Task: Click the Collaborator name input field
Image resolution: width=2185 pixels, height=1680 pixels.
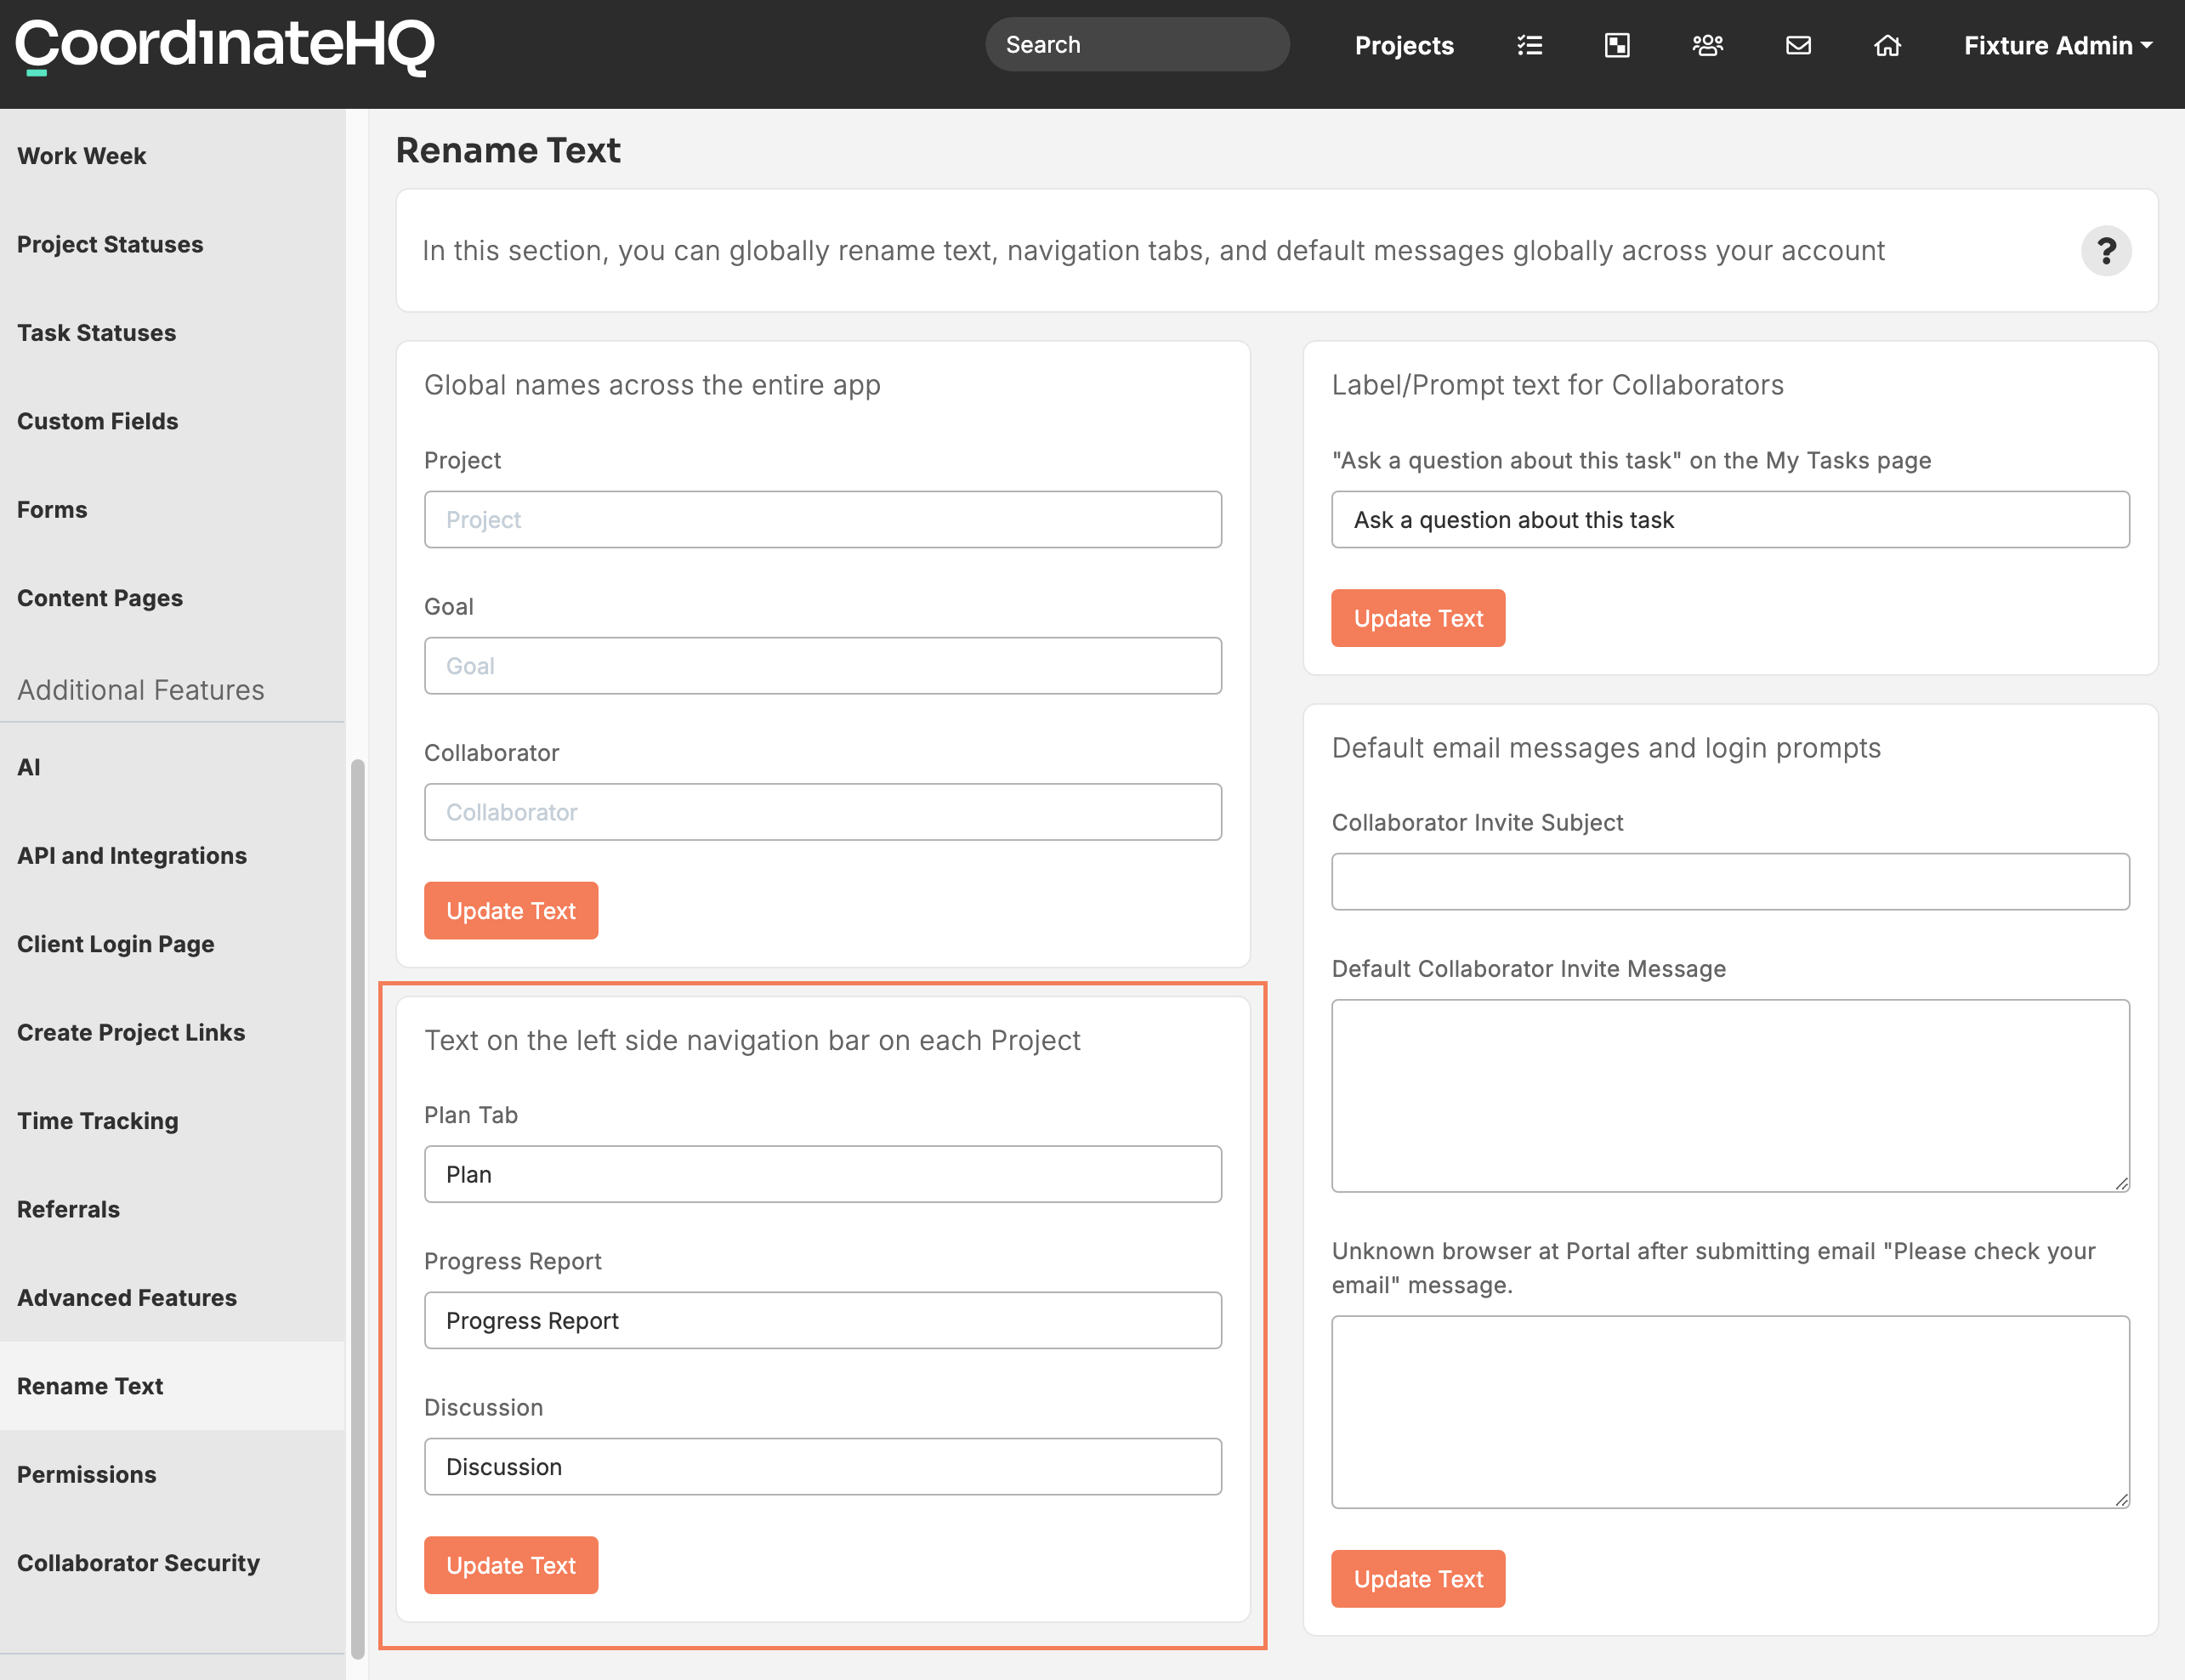Action: tap(822, 812)
